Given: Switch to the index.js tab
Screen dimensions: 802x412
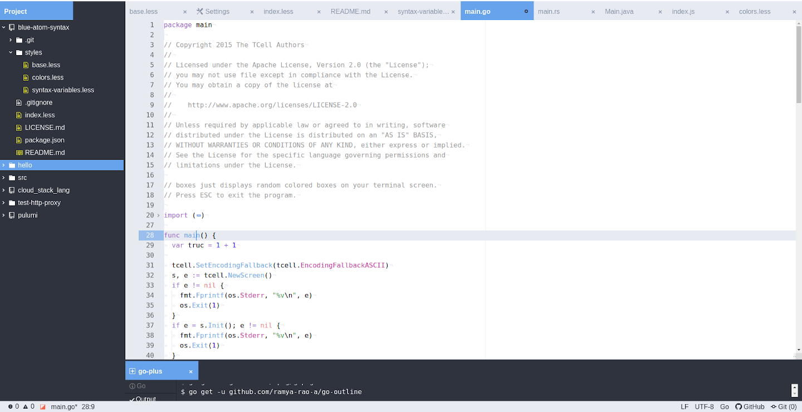Looking at the screenshot, I should [x=701, y=11].
